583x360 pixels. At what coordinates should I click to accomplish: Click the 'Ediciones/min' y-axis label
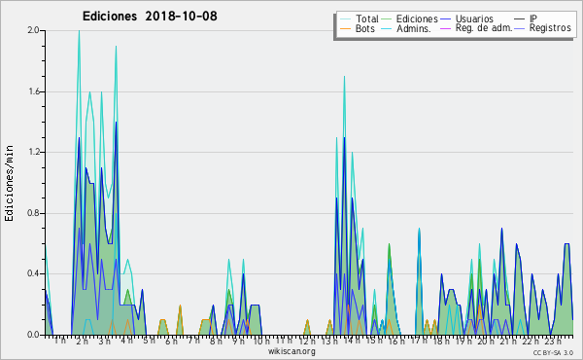click(x=9, y=183)
